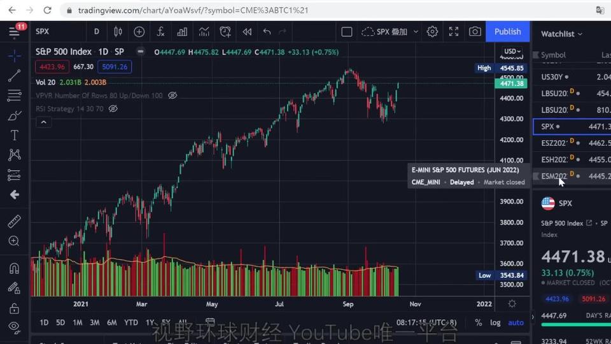Collapse the indicator legend with chevron
Viewport: 611px width, 344px height.
pyautogui.click(x=44, y=122)
